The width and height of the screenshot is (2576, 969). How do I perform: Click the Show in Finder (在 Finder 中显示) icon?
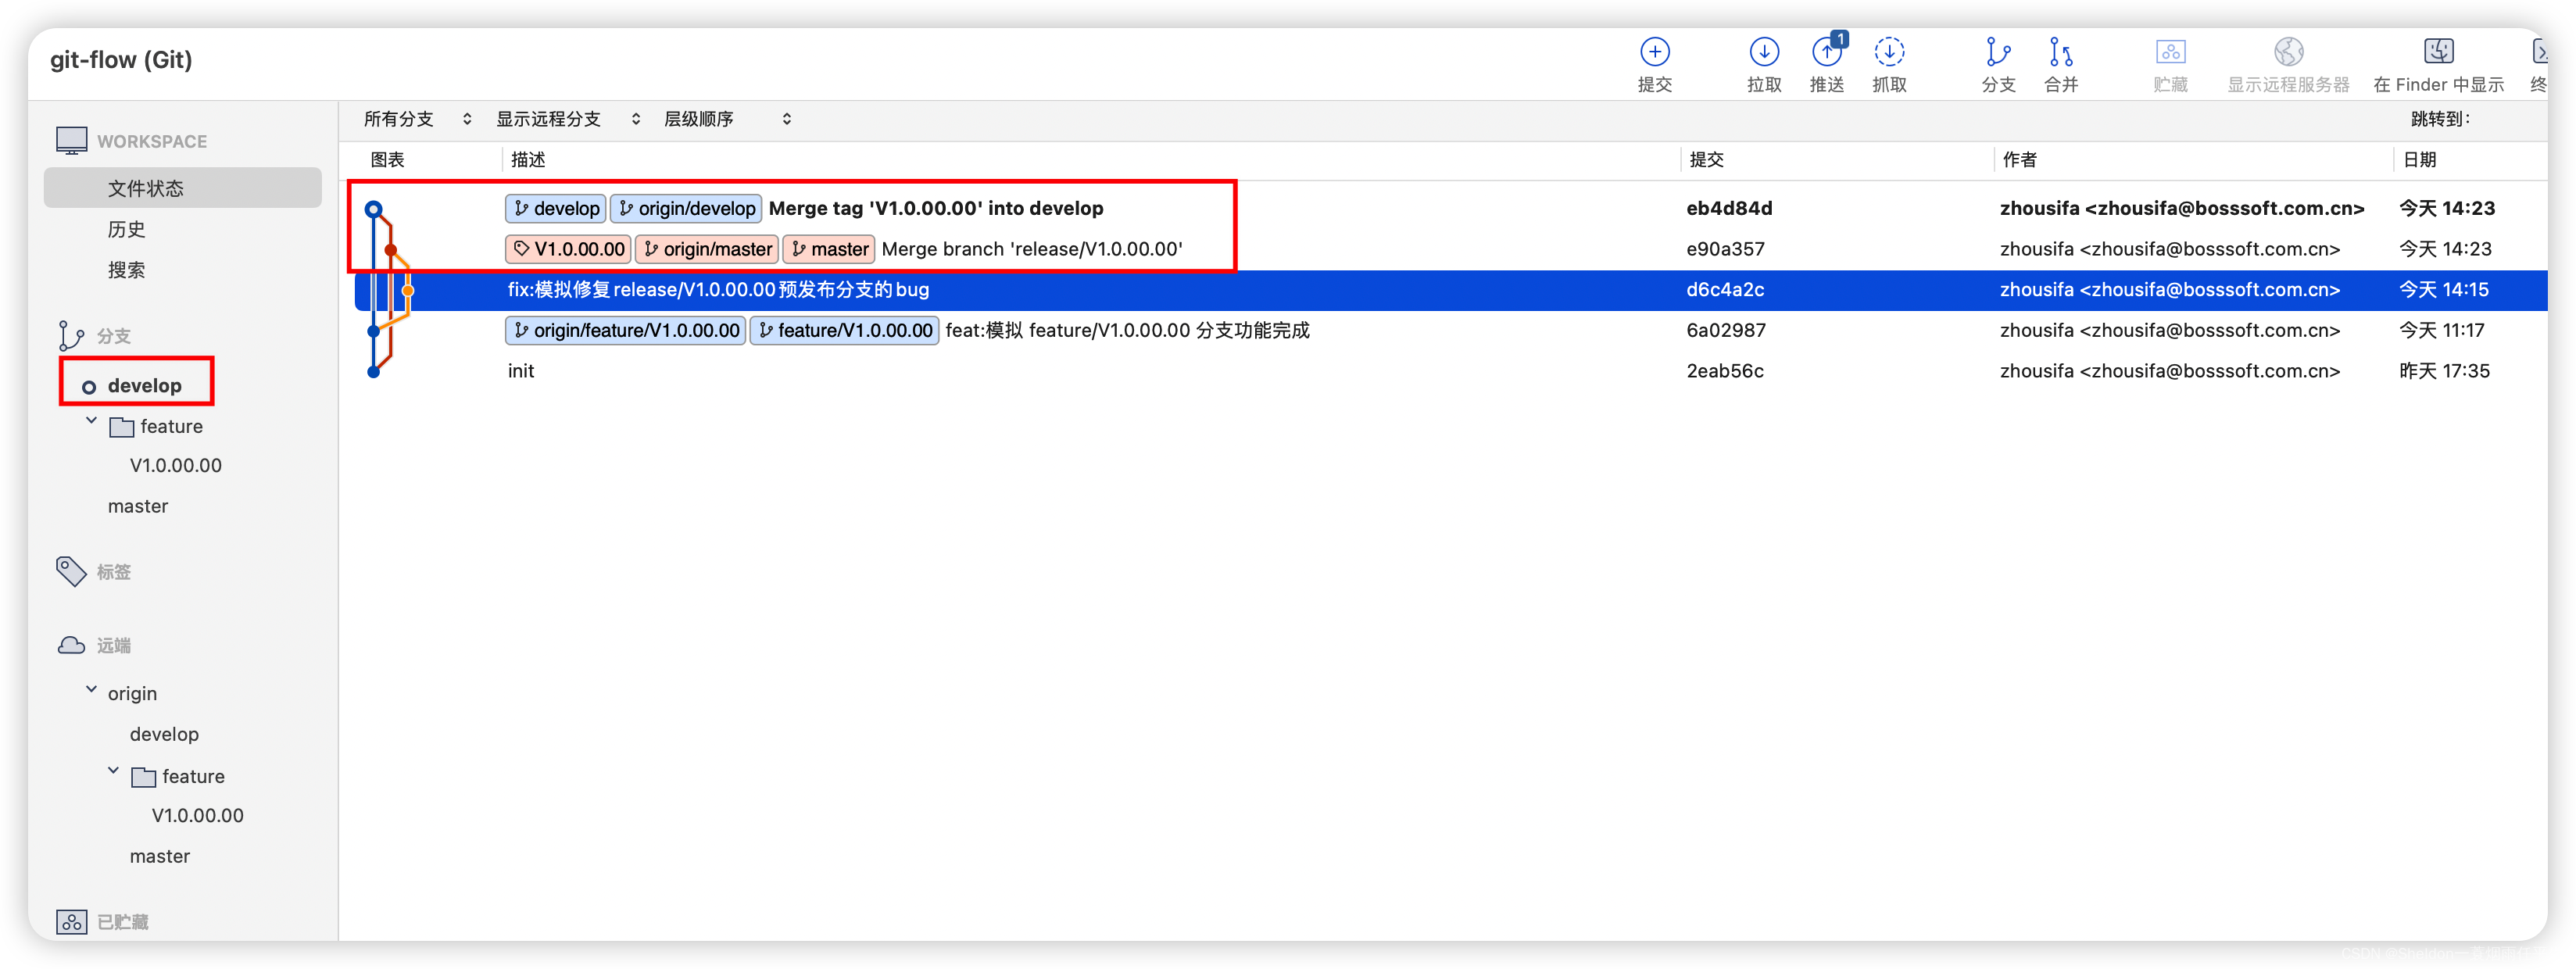[2438, 51]
